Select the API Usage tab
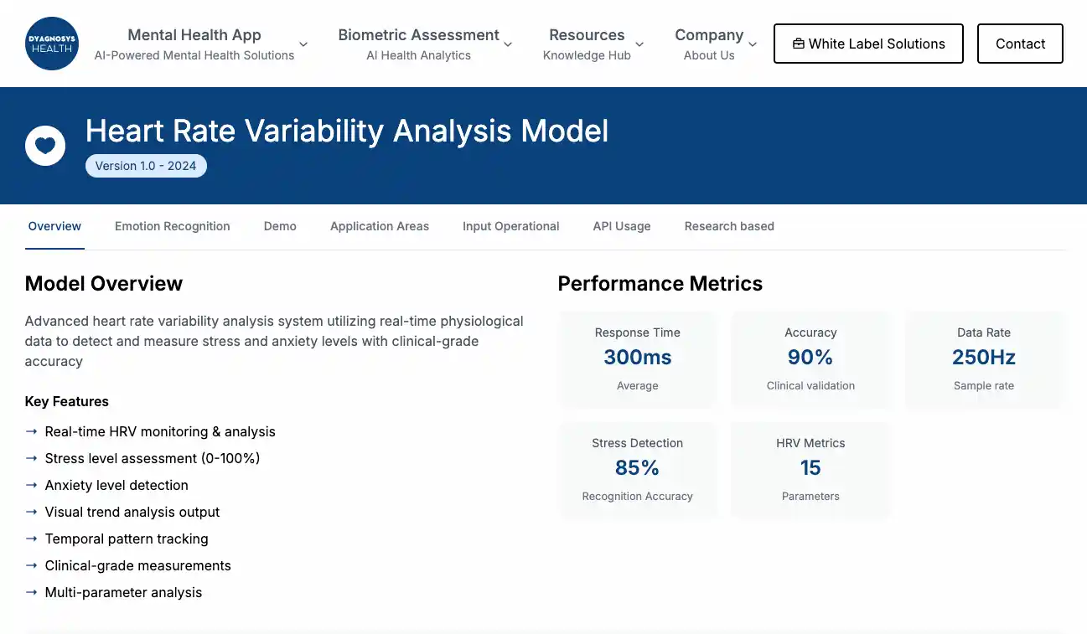This screenshot has height=634, width=1087. coord(621,226)
